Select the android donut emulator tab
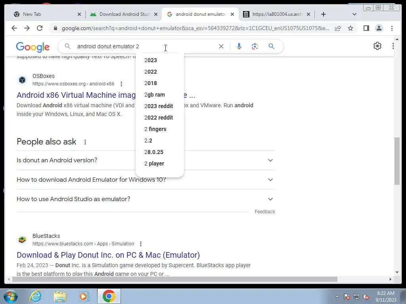 199,14
